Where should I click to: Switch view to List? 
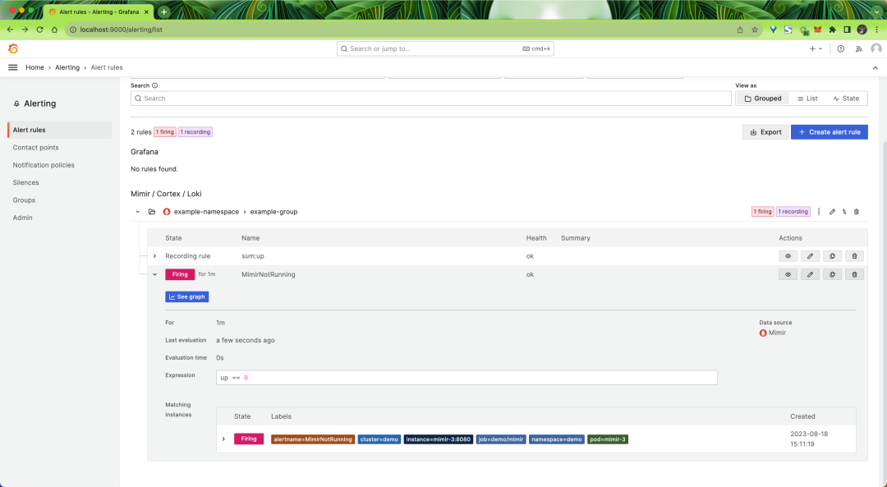pos(807,99)
